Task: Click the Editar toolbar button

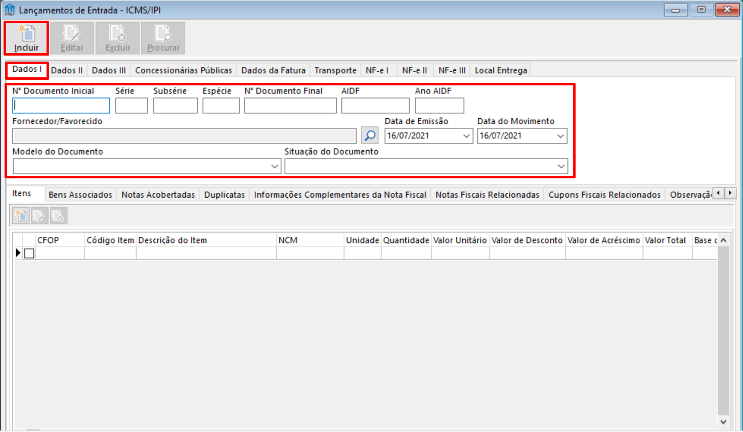Action: [x=72, y=38]
